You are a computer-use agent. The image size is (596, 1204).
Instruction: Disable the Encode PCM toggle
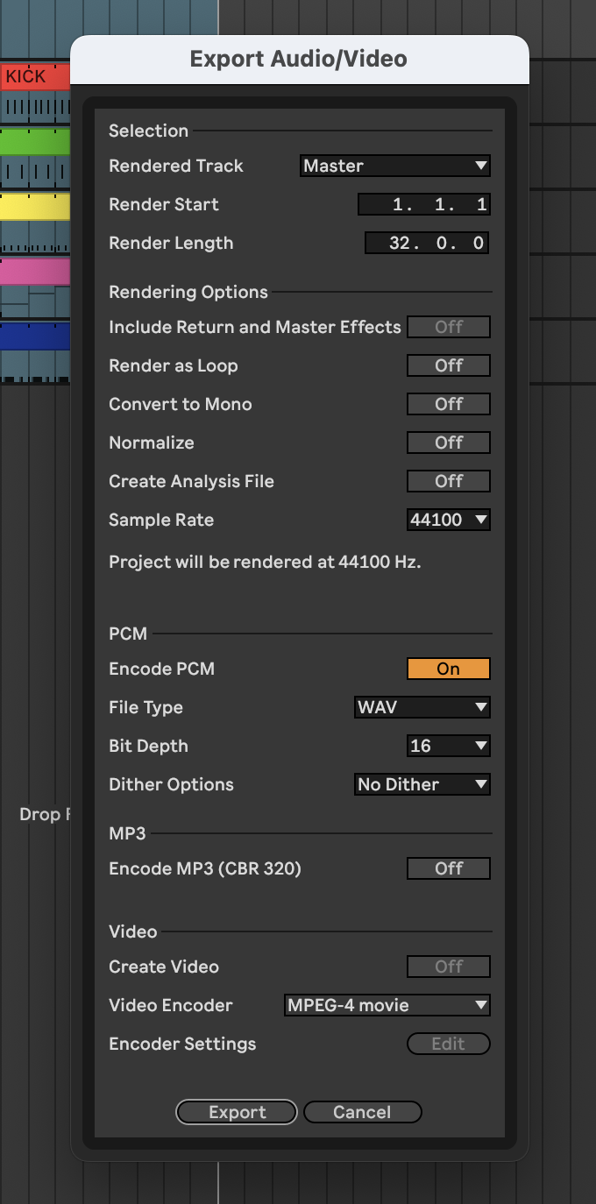pyautogui.click(x=448, y=669)
